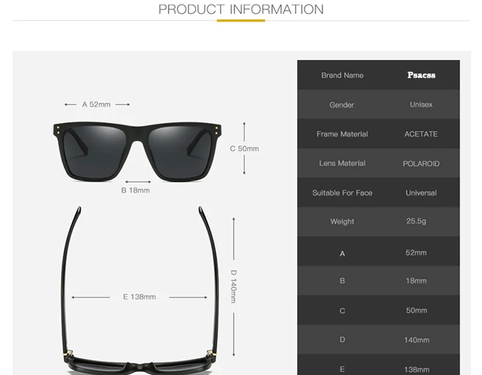Click the "A" row label in the table
The height and width of the screenshot is (375, 482).
coord(342,254)
